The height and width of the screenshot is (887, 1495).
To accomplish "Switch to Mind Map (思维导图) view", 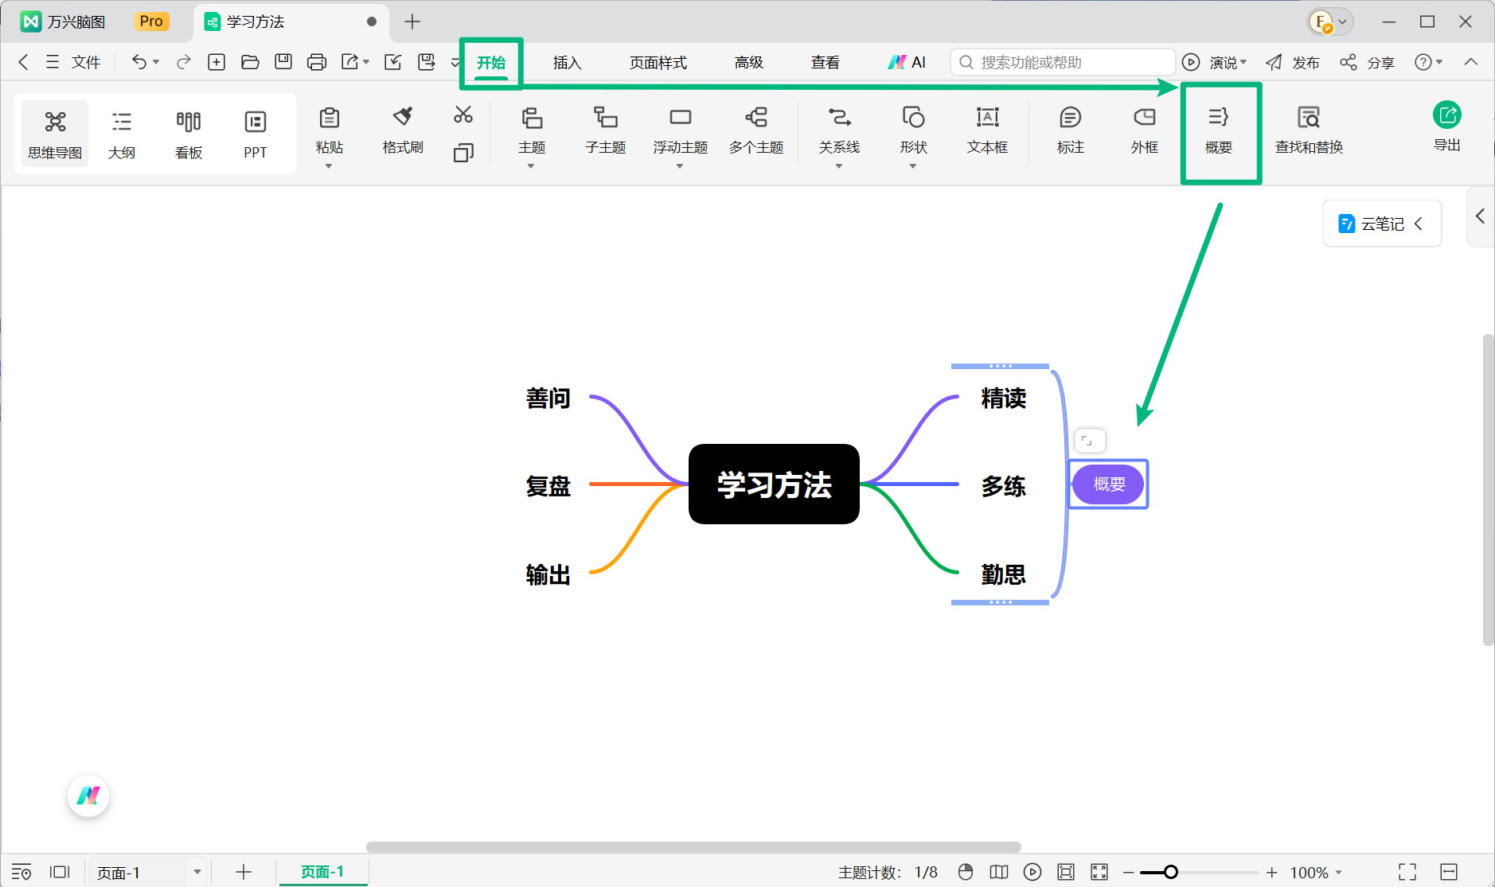I will (x=55, y=135).
